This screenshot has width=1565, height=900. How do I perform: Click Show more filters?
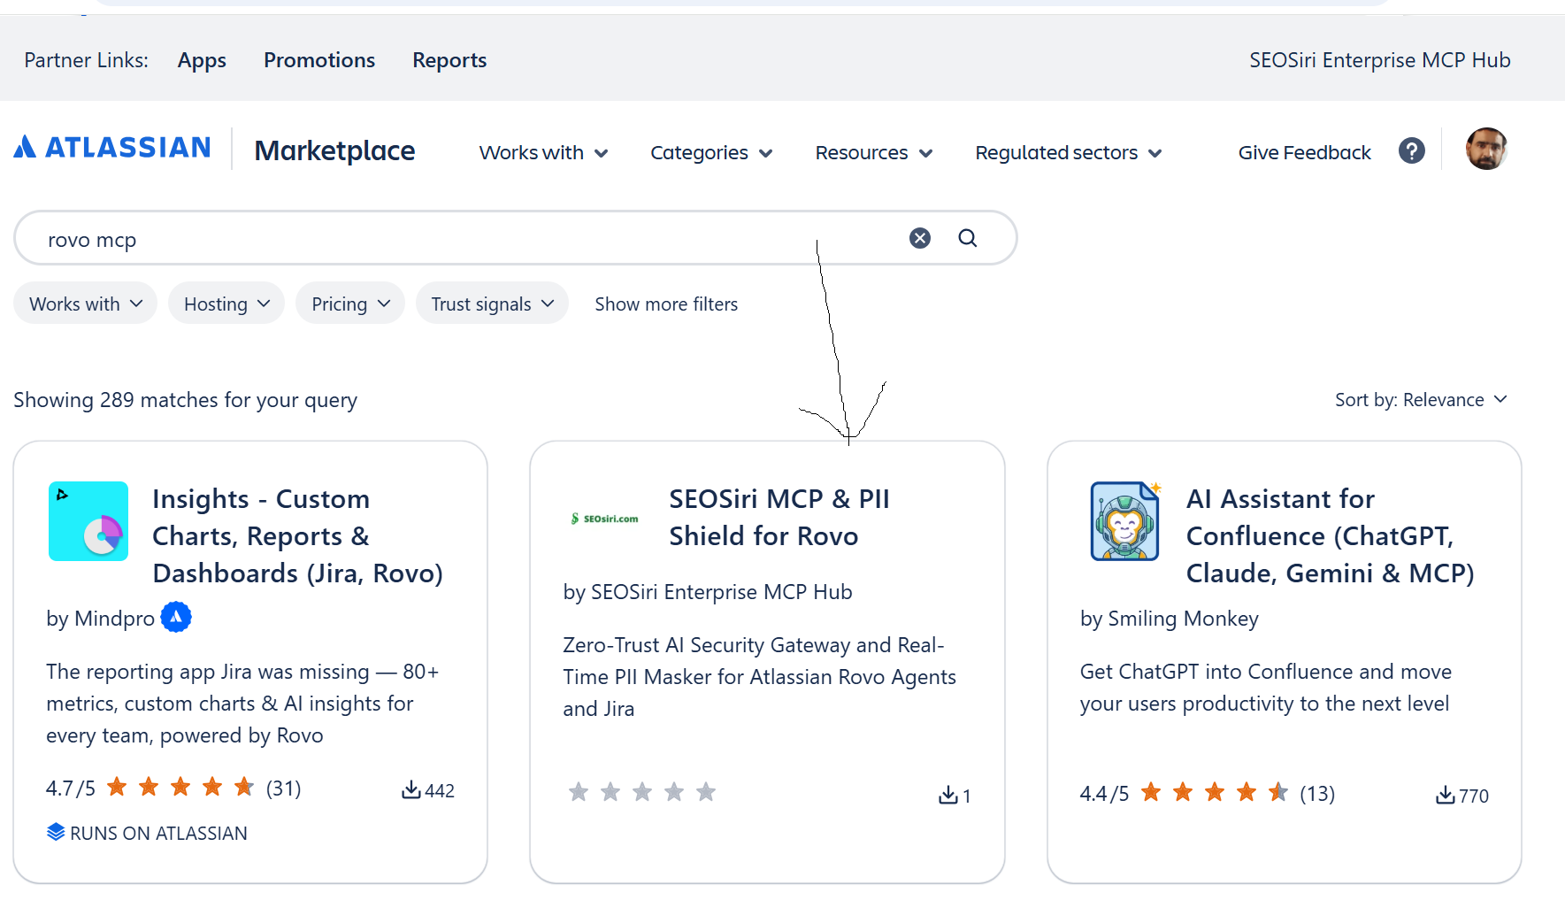(666, 304)
